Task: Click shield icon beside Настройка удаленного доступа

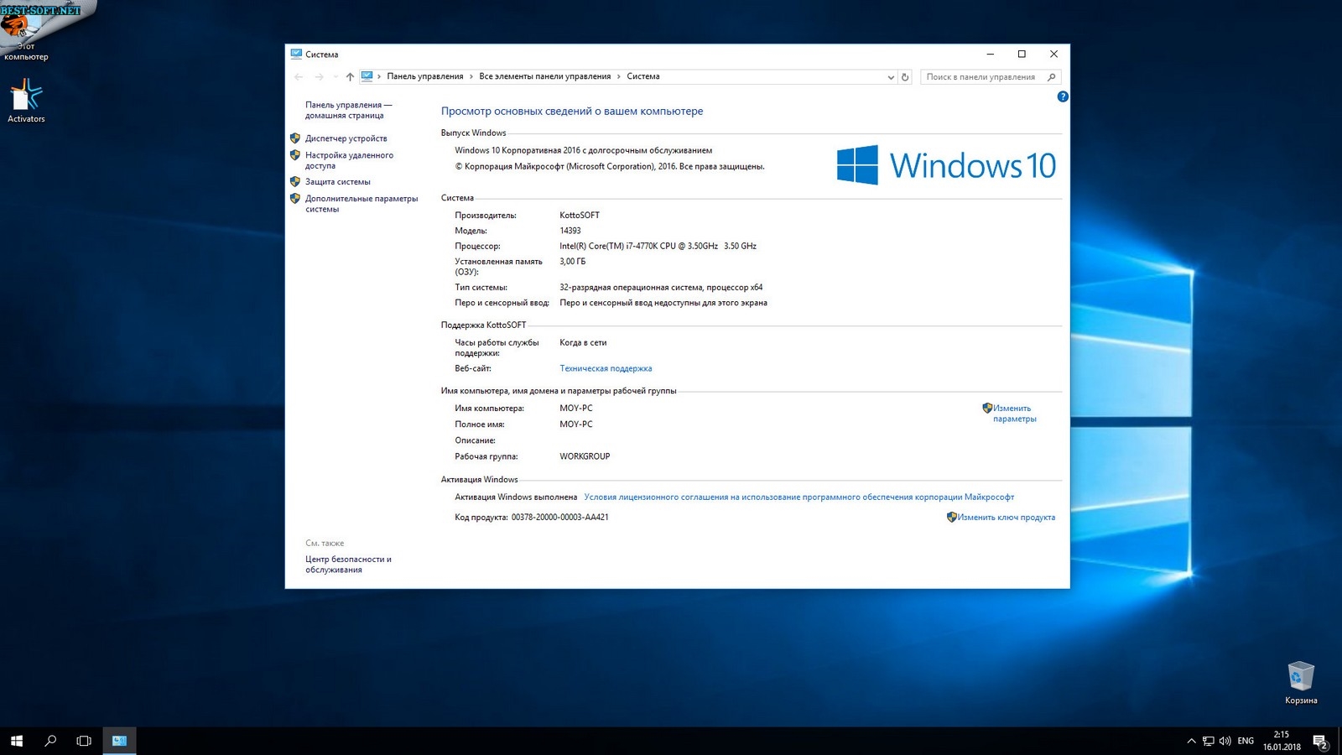Action: (295, 155)
